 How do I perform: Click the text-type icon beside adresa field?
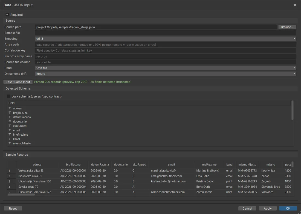[x=10, y=108]
